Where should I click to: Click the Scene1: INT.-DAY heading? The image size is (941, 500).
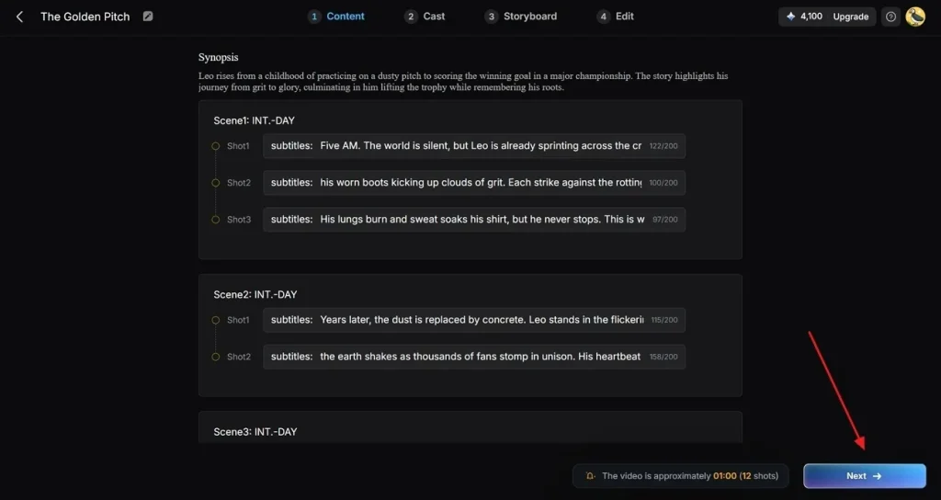[254, 120]
